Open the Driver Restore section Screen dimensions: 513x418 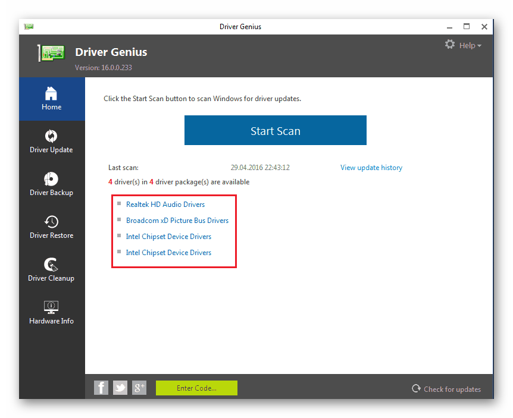[x=51, y=227]
